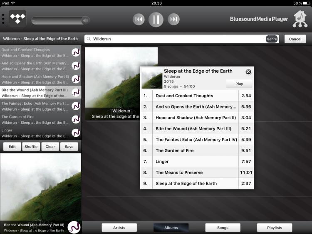Skip to next track
The width and height of the screenshot is (312, 234).
[x=173, y=19]
